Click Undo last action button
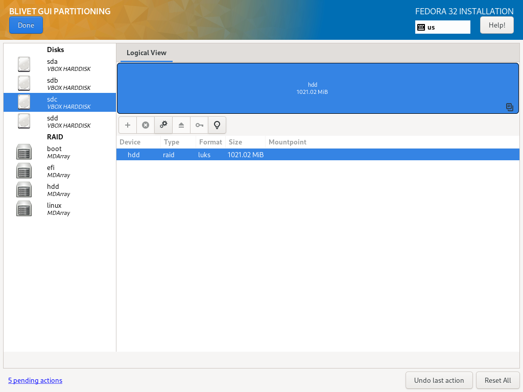This screenshot has width=523, height=392. pyautogui.click(x=439, y=380)
